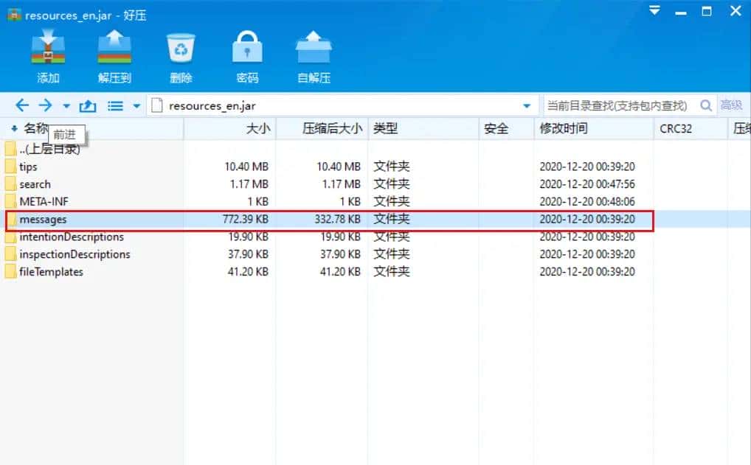Switch view mode via the list icon
The width and height of the screenshot is (751, 465).
(x=115, y=105)
